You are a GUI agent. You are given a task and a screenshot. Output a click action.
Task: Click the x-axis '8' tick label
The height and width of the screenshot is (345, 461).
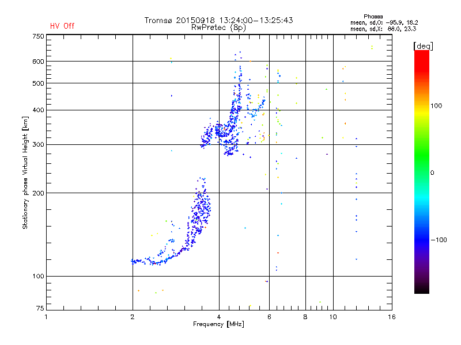[305, 317]
